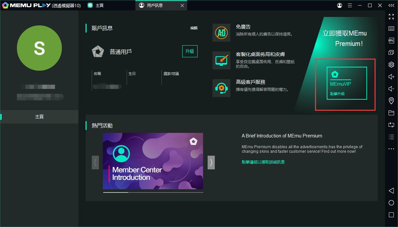Increase volume using the speaker plus icon

point(391,77)
